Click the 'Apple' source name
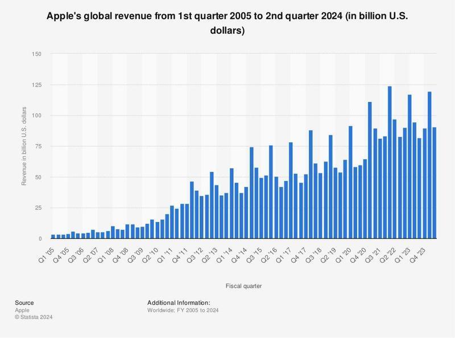The height and width of the screenshot is (338, 455). click(23, 310)
